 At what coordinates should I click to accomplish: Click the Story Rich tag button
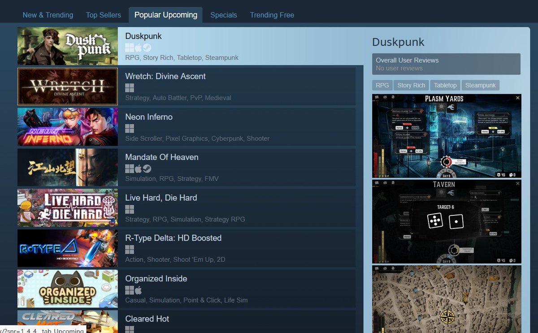411,85
